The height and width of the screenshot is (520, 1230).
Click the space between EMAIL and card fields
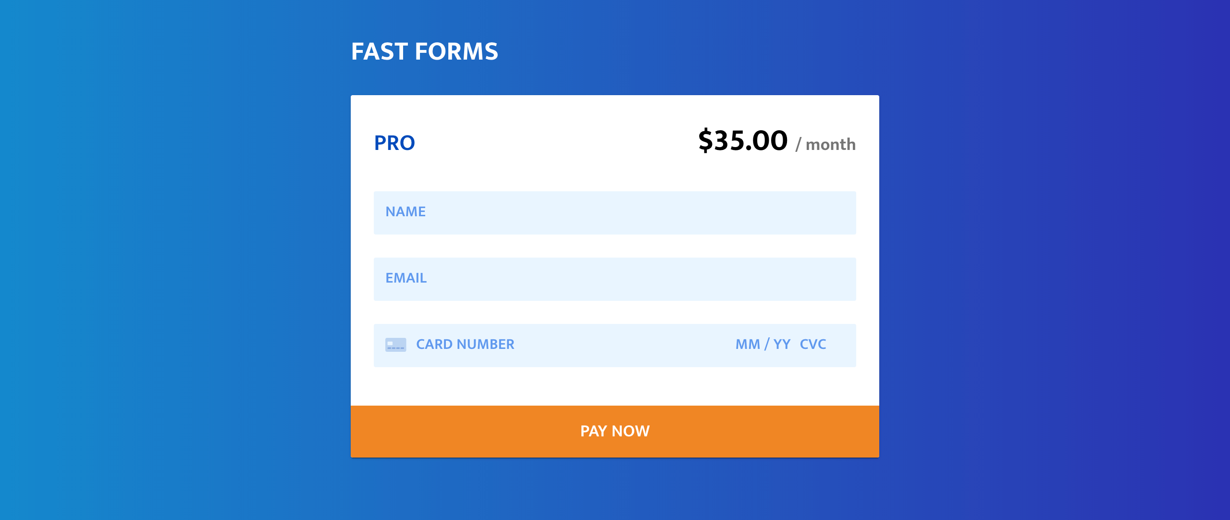[615, 313]
